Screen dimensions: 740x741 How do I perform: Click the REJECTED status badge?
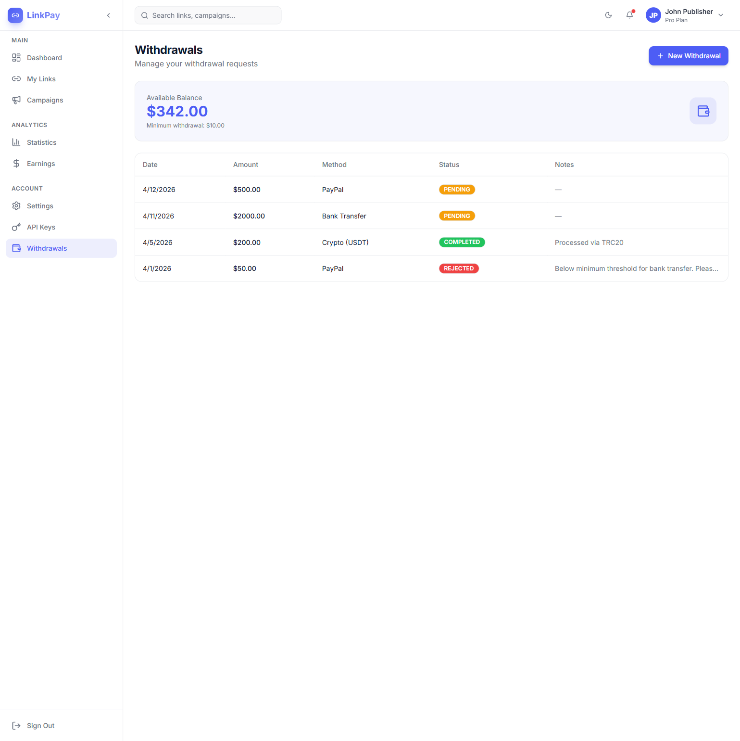tap(459, 268)
